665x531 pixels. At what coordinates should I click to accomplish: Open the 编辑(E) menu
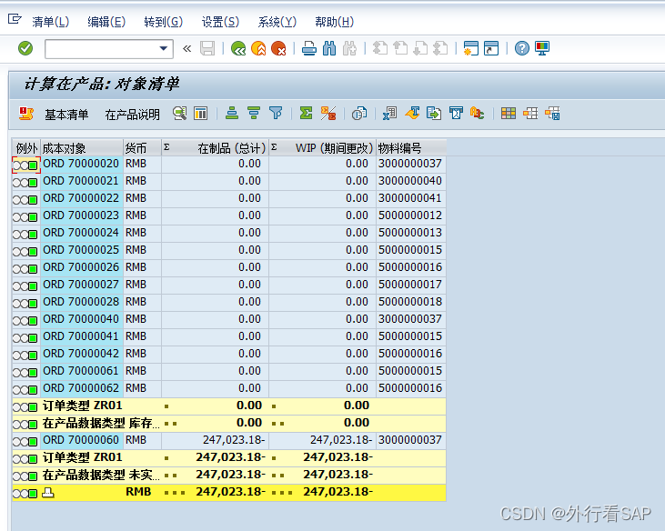click(x=106, y=22)
